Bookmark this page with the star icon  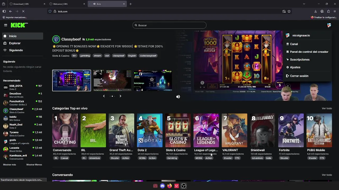[x=289, y=11]
